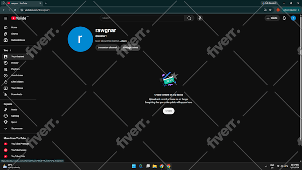Click the YouTube logo
The height and width of the screenshot is (170, 302).
[x=19, y=18]
